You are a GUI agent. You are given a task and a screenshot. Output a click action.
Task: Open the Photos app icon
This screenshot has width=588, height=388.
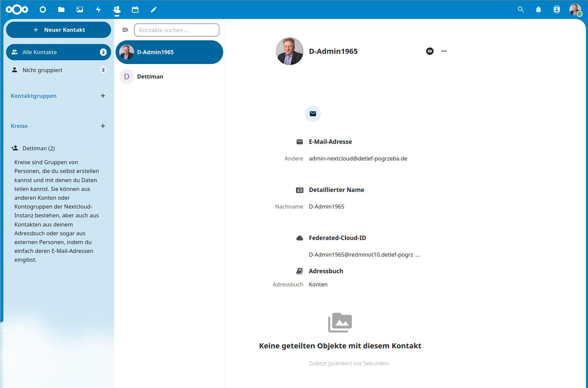80,9
